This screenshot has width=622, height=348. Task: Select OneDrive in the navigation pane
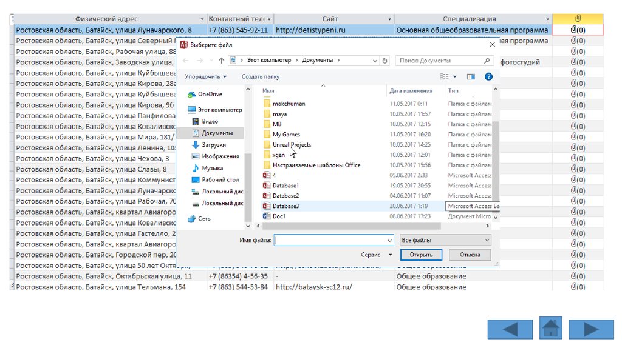[x=210, y=94]
